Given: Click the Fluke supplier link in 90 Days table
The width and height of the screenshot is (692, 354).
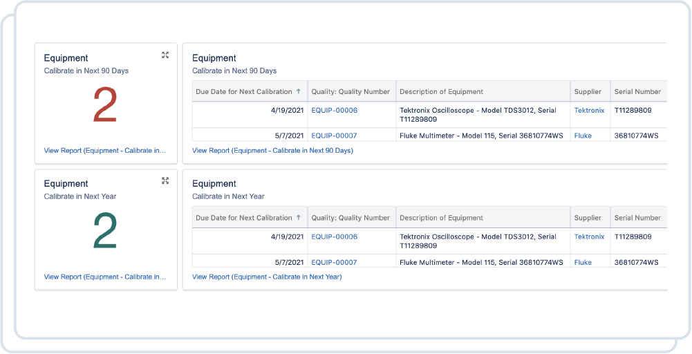Looking at the screenshot, I should (583, 136).
